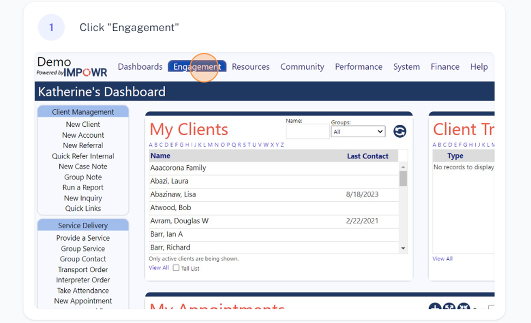Click the Group Contact link
The height and width of the screenshot is (323, 531).
click(x=83, y=259)
